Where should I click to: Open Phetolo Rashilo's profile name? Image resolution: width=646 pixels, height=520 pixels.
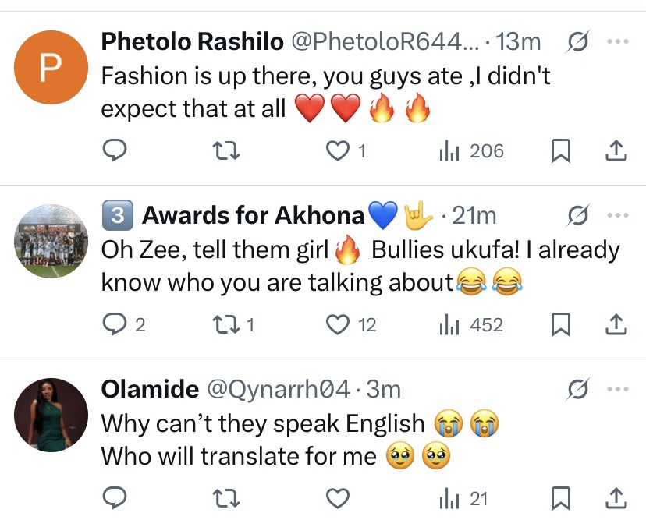tap(193, 41)
